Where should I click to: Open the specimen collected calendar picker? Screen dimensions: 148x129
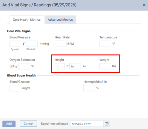[x=107, y=124]
